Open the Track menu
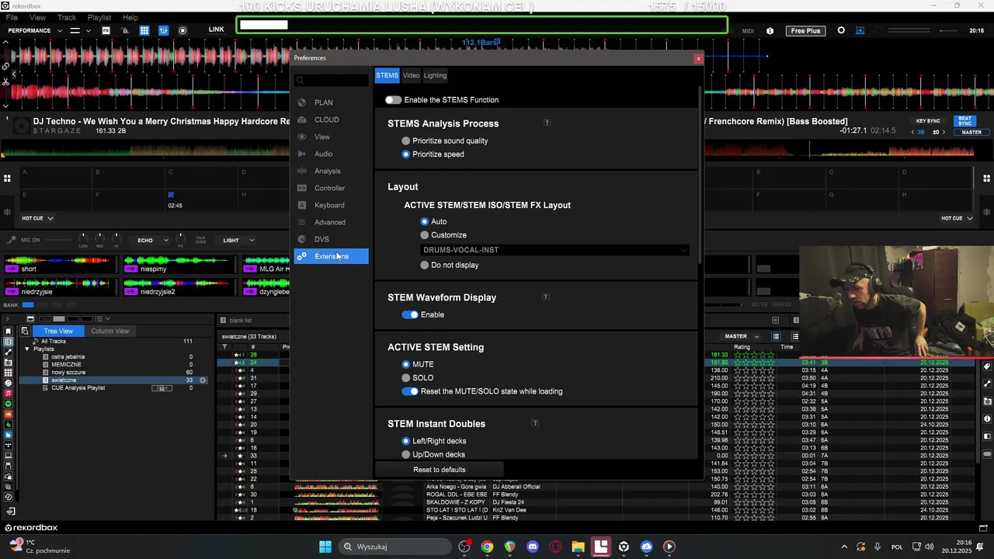994x559 pixels. click(x=67, y=17)
